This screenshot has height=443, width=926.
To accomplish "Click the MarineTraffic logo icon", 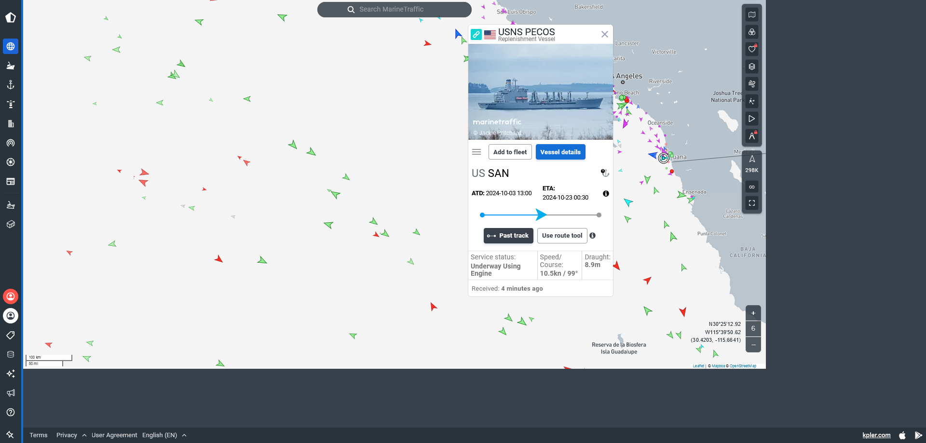I will click(11, 17).
